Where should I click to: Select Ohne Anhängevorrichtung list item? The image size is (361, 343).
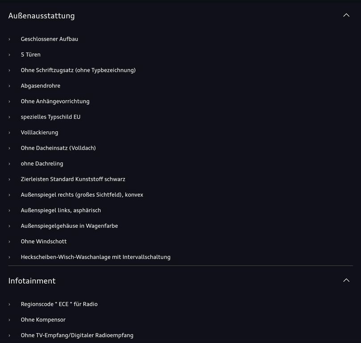(x=55, y=101)
